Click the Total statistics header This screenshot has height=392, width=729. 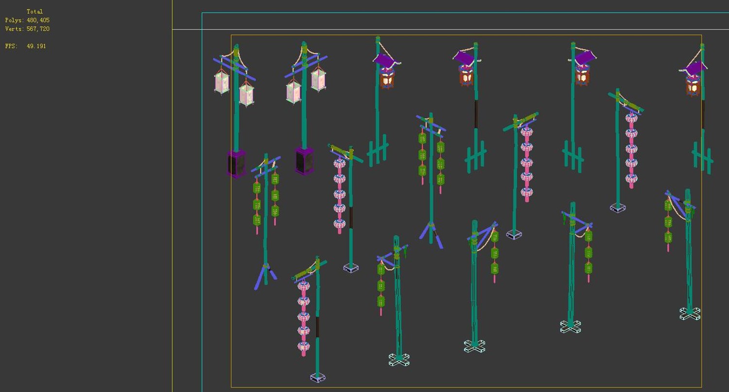pos(35,11)
